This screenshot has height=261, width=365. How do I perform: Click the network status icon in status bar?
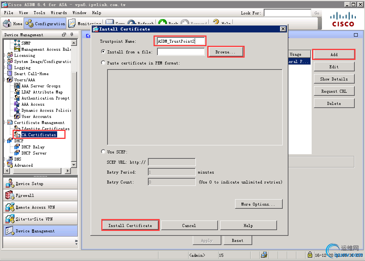click(x=264, y=255)
